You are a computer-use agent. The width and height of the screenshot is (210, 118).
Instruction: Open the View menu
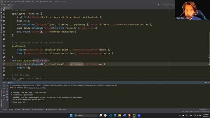(x=12, y=2)
